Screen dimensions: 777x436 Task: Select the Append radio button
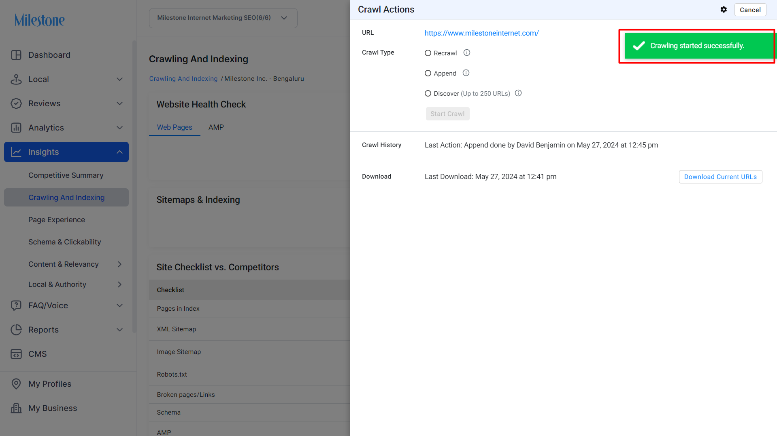click(428, 73)
